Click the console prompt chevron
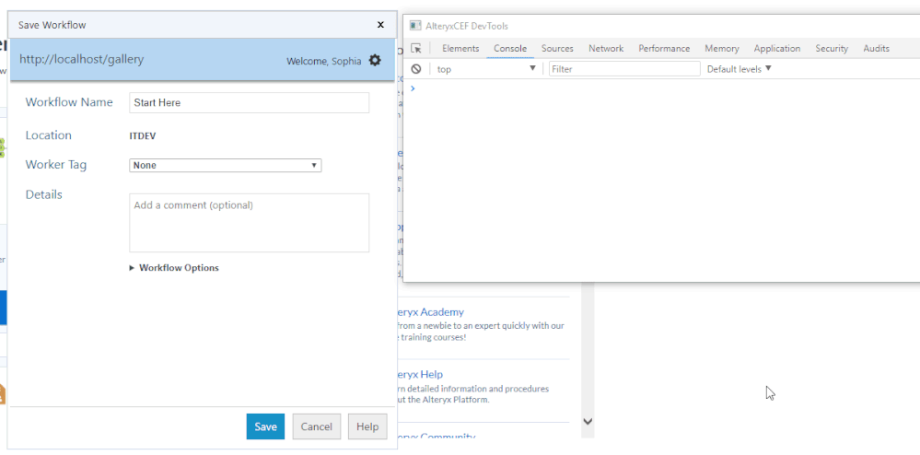Screen dimensions: 920x455 pyautogui.click(x=413, y=88)
